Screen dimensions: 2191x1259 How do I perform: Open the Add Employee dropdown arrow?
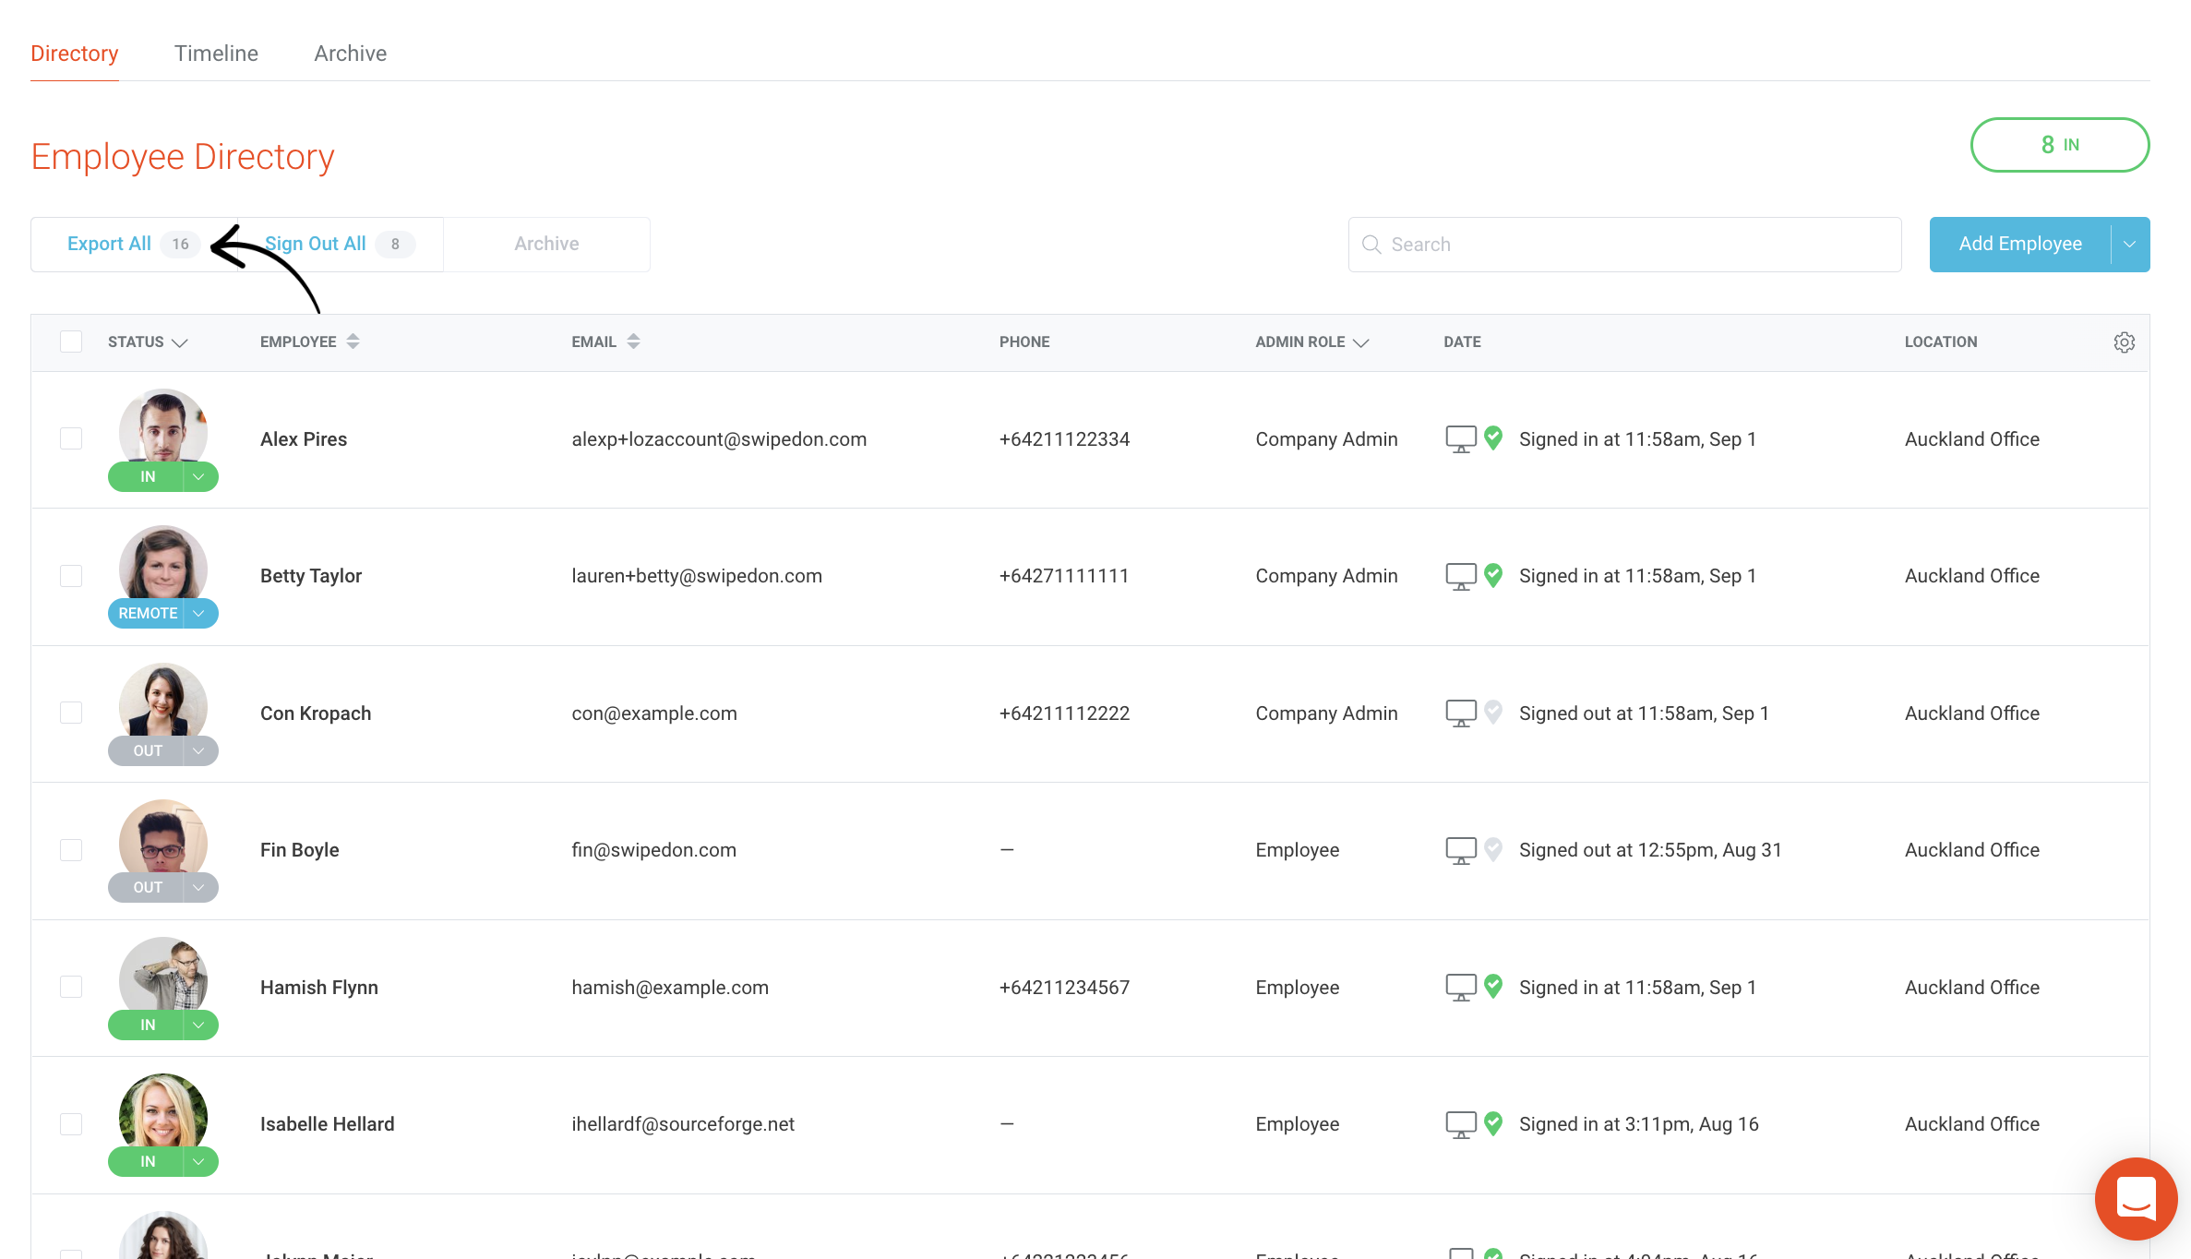[x=2130, y=245]
